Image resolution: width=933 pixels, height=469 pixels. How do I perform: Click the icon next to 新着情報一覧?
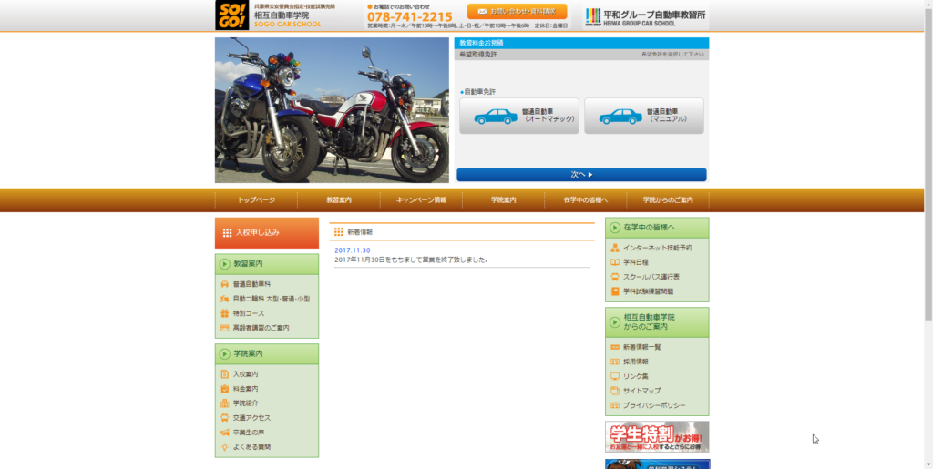pos(615,347)
